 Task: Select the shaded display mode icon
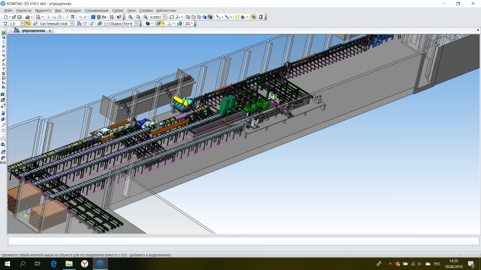point(204,17)
